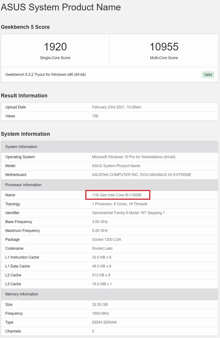Select the ROG MAXIMUS XII EXTREME motherboard value
Screen dimensions: 220x338
[x=142, y=175]
